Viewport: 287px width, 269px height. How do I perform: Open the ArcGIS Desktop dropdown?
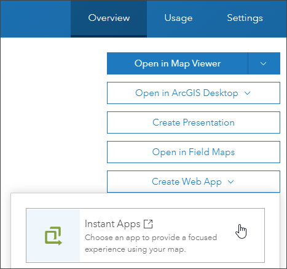click(194, 93)
